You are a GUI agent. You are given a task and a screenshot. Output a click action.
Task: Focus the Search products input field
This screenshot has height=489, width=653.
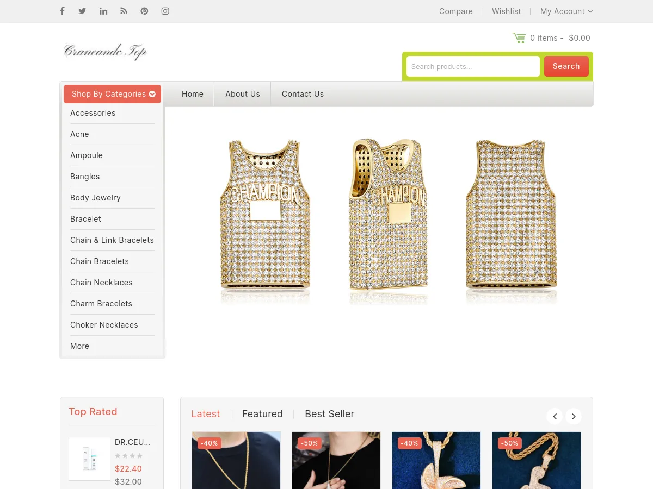click(472, 66)
